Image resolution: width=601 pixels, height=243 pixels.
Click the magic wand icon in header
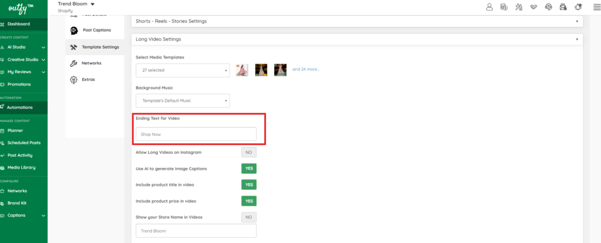[x=519, y=7]
